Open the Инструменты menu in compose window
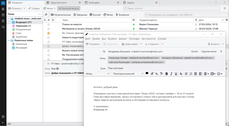 149,39
